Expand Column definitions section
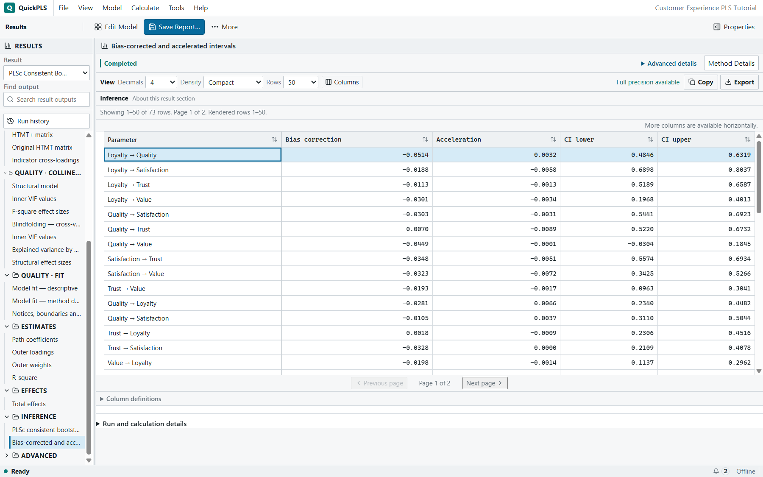Viewport: 763px width, 477px height. tap(131, 399)
